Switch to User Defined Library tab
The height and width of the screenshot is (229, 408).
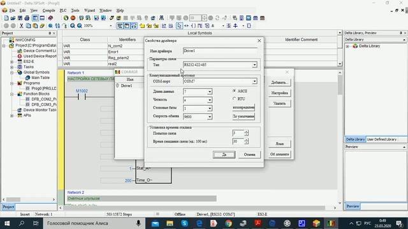tap(382, 139)
